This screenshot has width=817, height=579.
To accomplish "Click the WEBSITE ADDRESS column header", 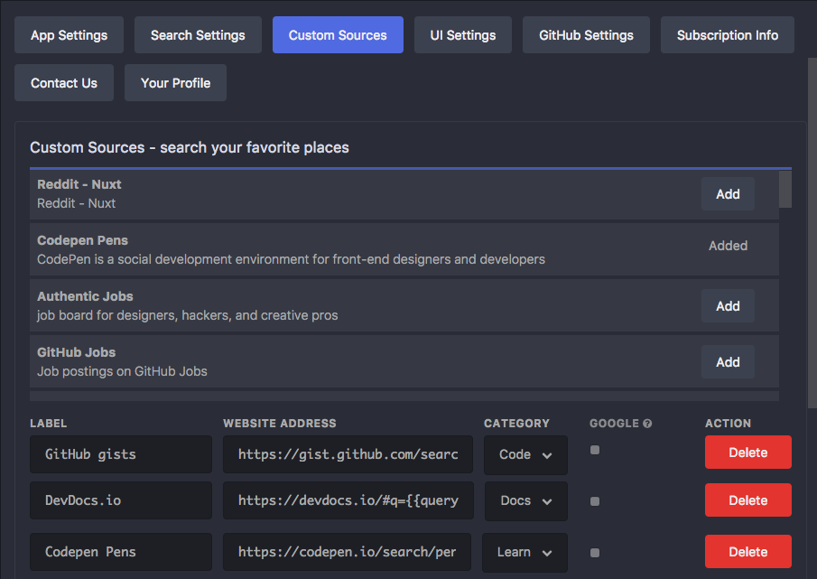I will pos(280,423).
